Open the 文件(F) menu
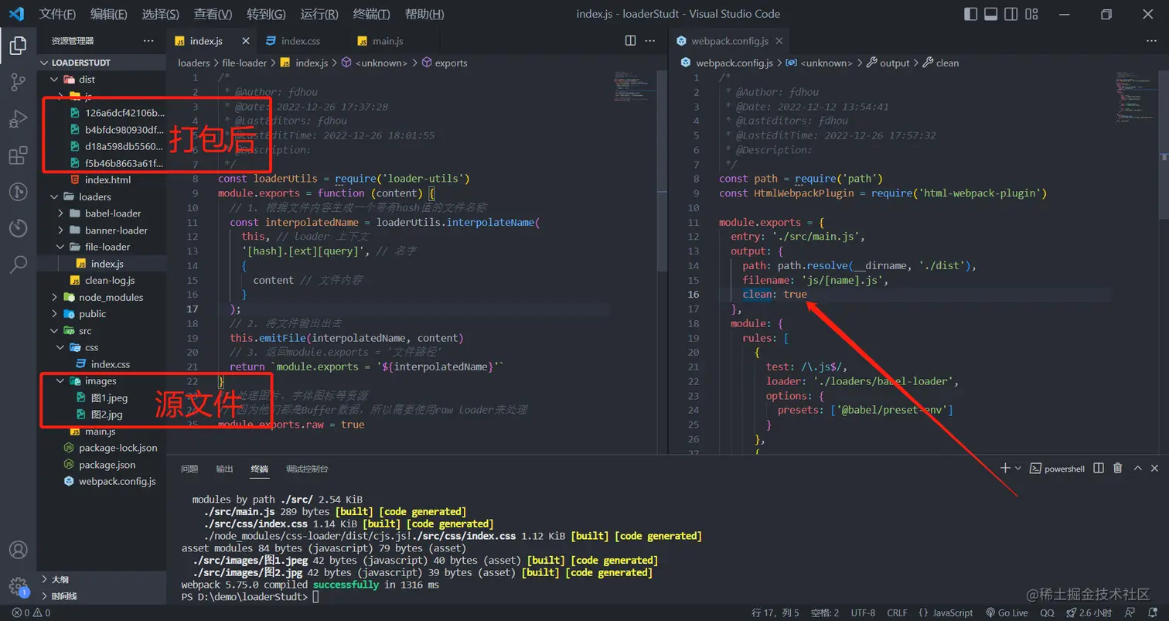Viewport: 1169px width, 621px height. pos(57,14)
